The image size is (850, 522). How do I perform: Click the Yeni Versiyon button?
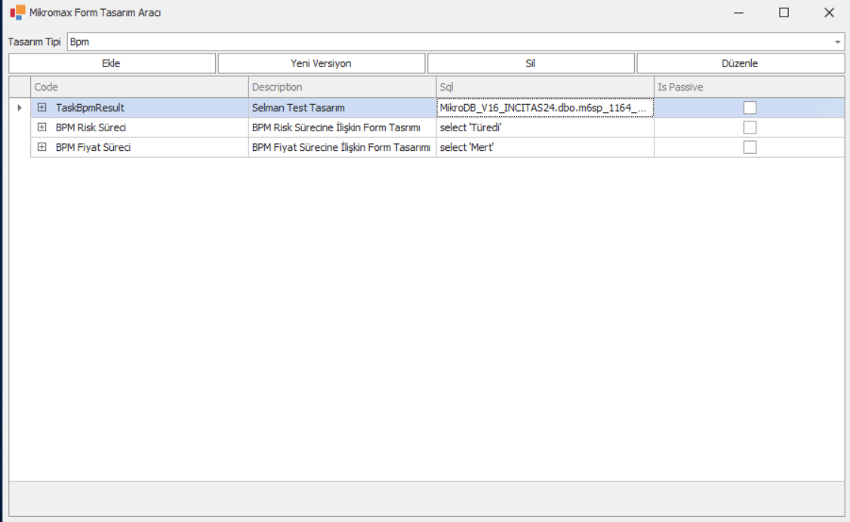coord(322,63)
